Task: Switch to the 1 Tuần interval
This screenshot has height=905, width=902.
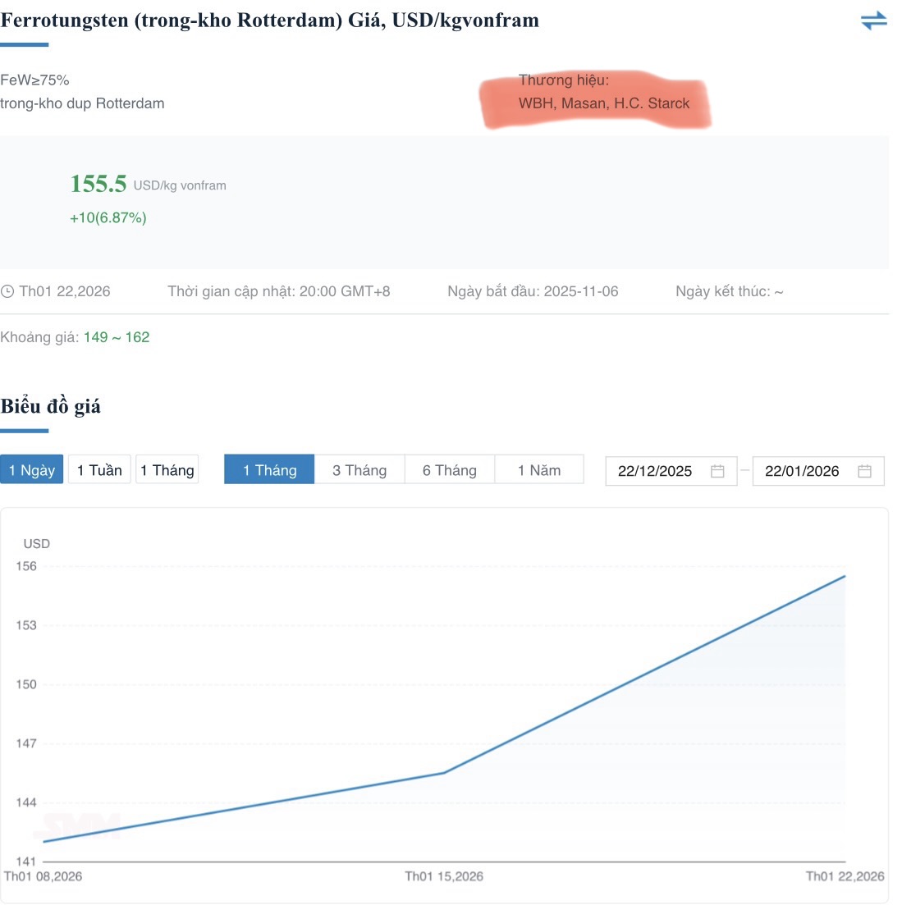Action: pos(99,470)
